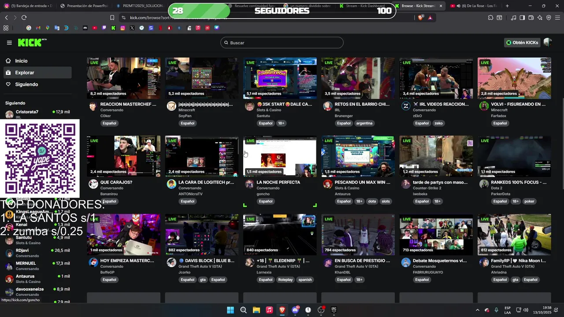This screenshot has height=317, width=564.
Task: Click SoyPan channel avatar
Action: [x=171, y=106]
